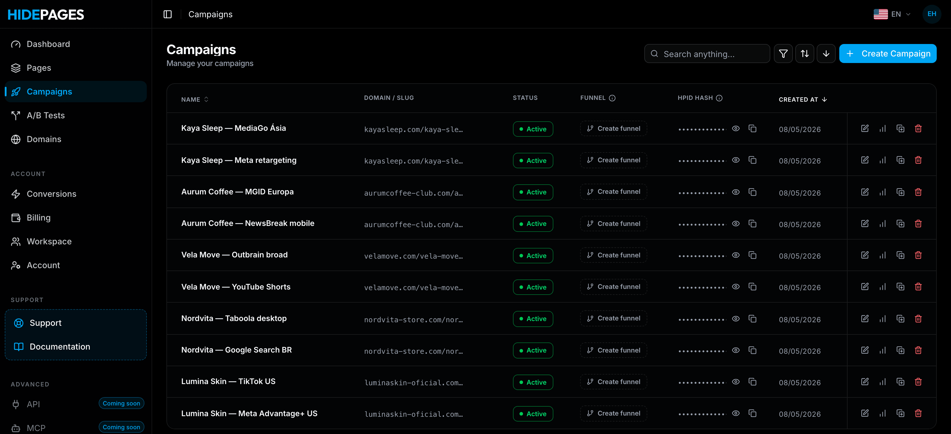Focus the Search anything field
The width and height of the screenshot is (951, 434).
pyautogui.click(x=707, y=54)
